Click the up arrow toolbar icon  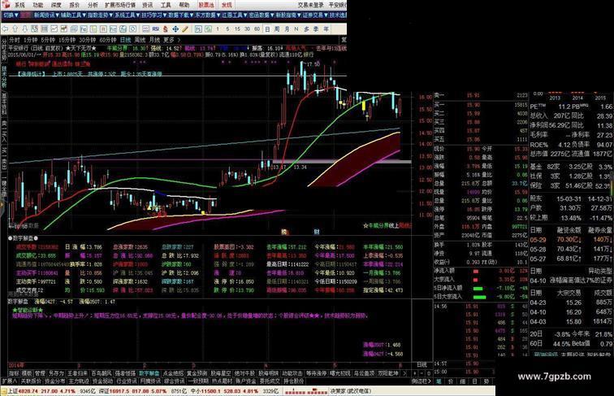(x=15, y=29)
